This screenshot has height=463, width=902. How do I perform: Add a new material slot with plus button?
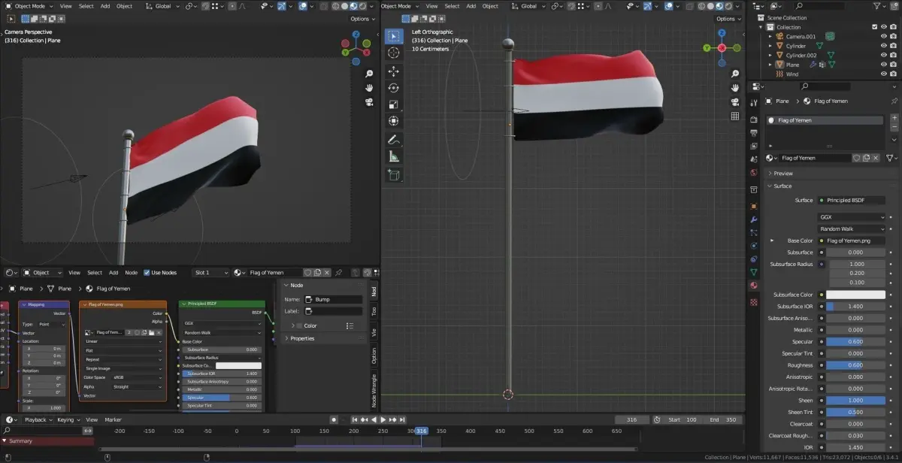point(894,119)
